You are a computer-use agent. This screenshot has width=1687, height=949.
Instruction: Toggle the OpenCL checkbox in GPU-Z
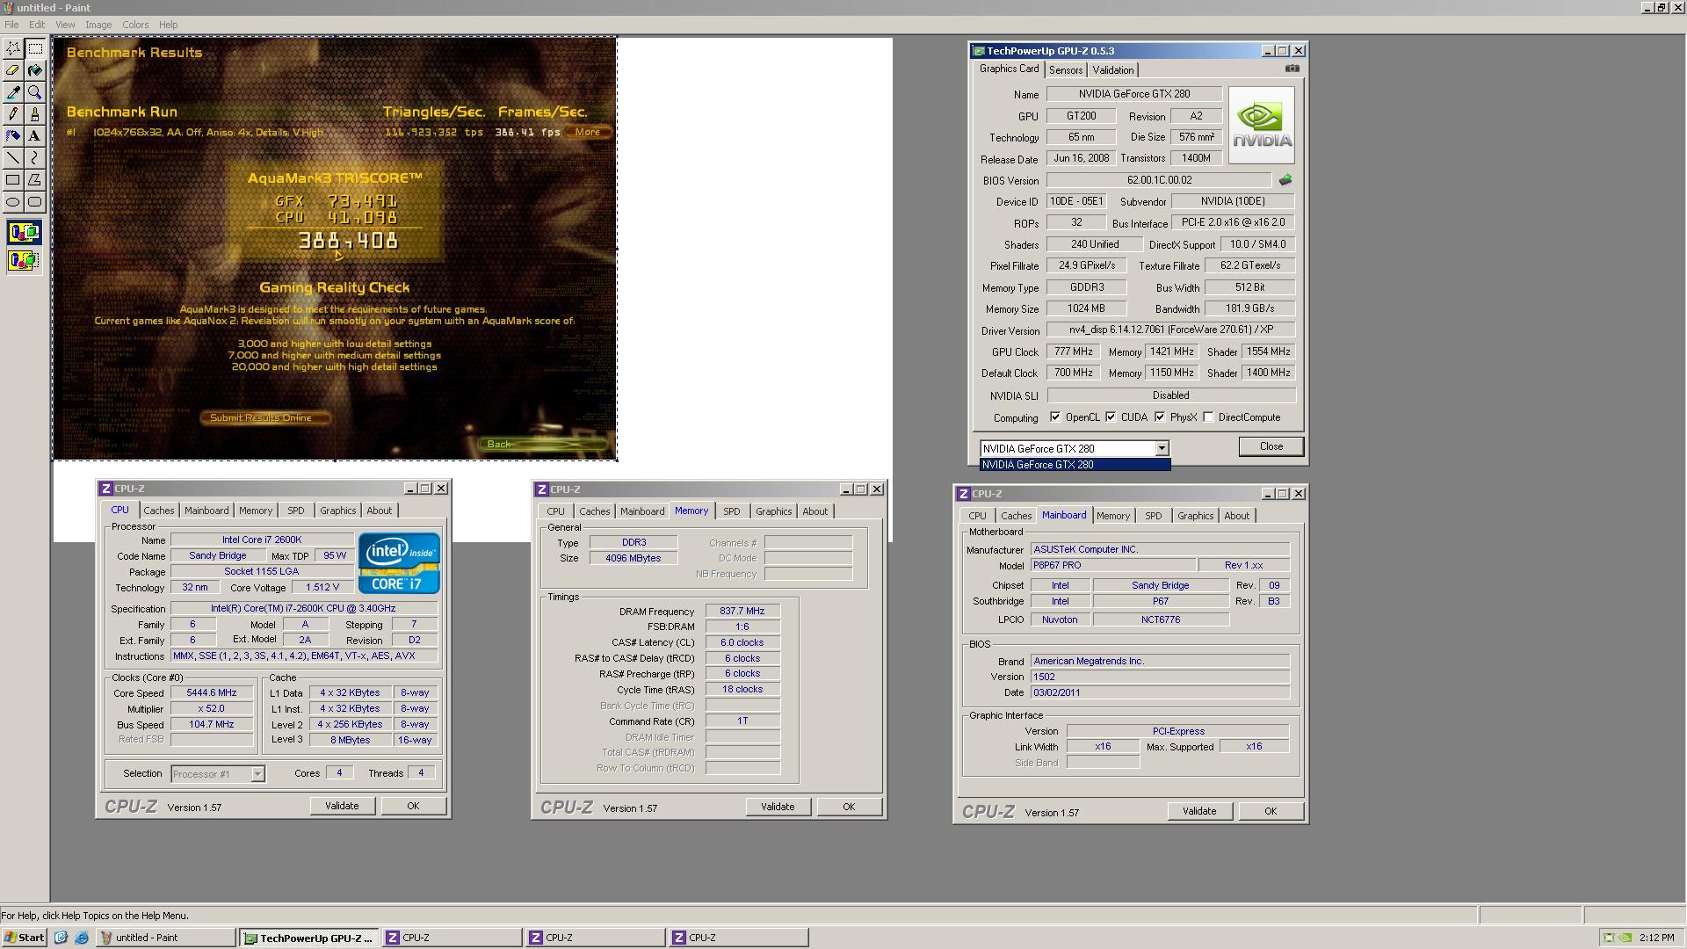pyautogui.click(x=1055, y=417)
